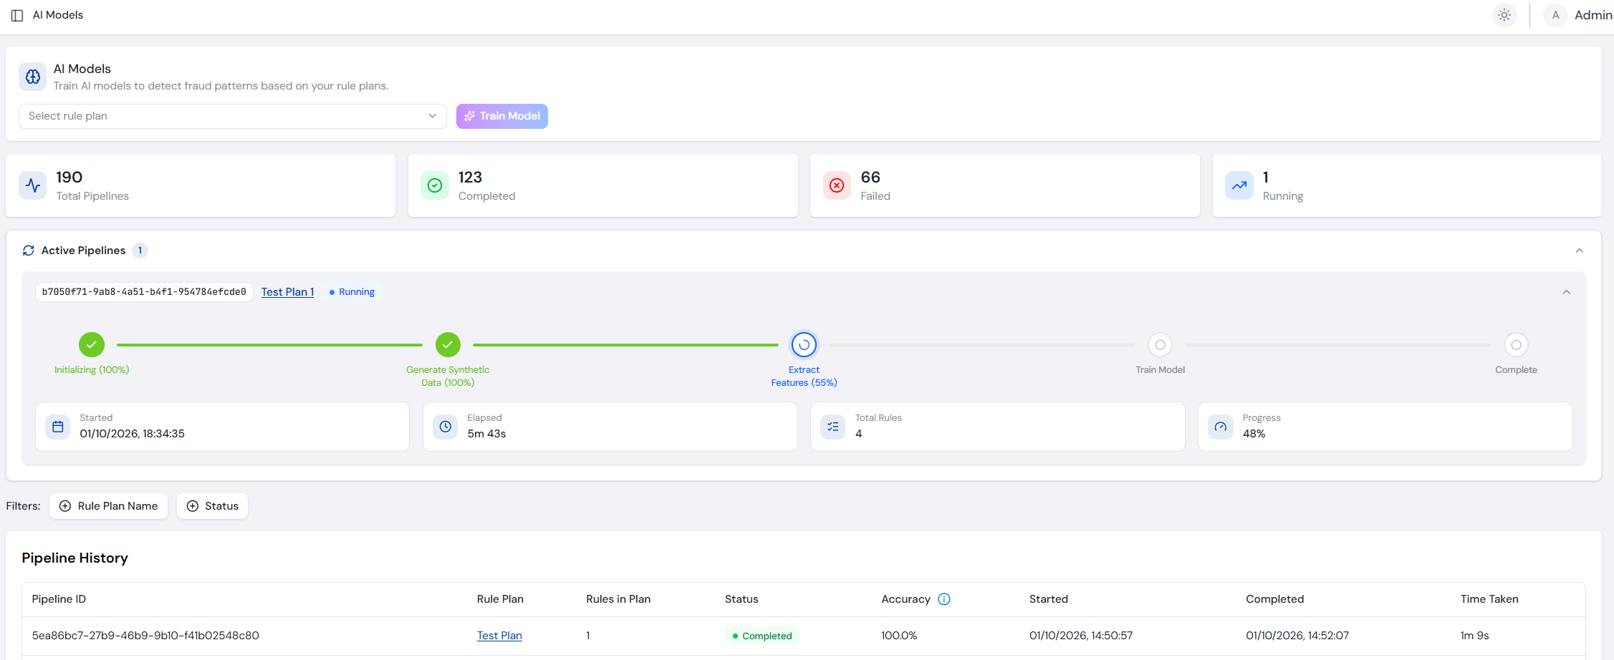Click the Progress gauge icon
This screenshot has width=1614, height=660.
1221,427
